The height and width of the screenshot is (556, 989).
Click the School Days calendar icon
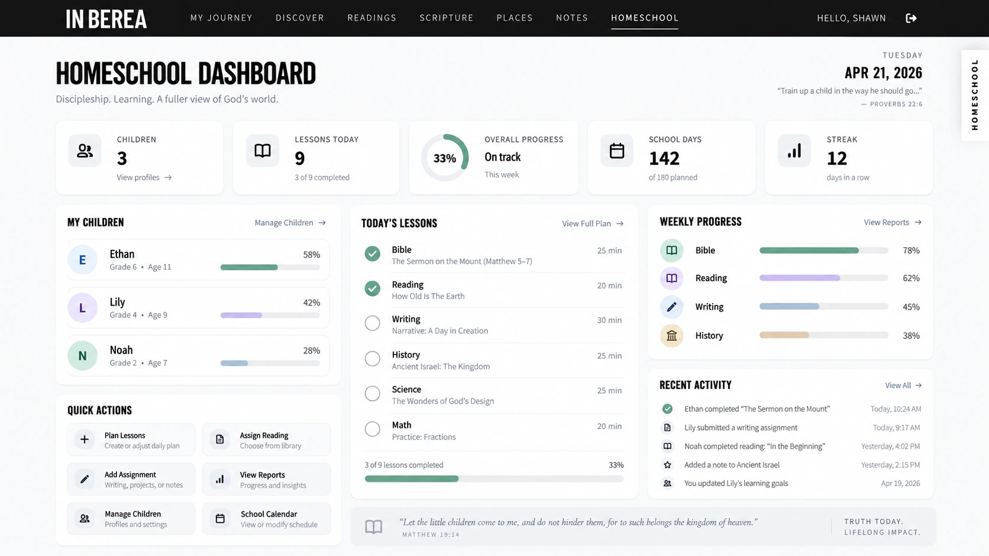point(617,151)
